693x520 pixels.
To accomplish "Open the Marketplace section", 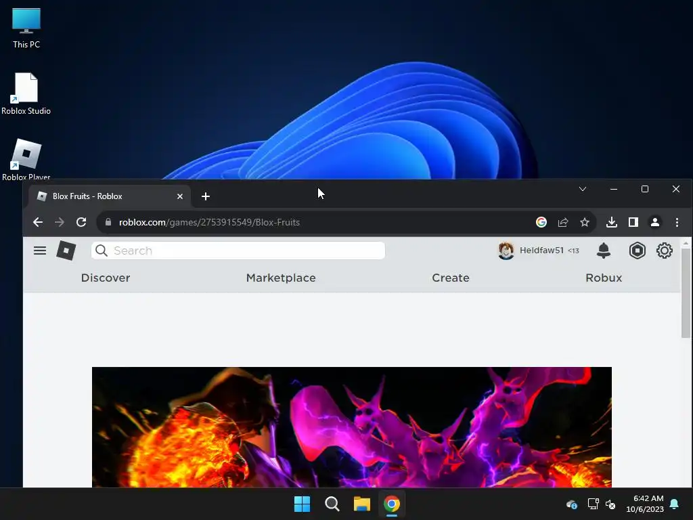I will pos(281,278).
